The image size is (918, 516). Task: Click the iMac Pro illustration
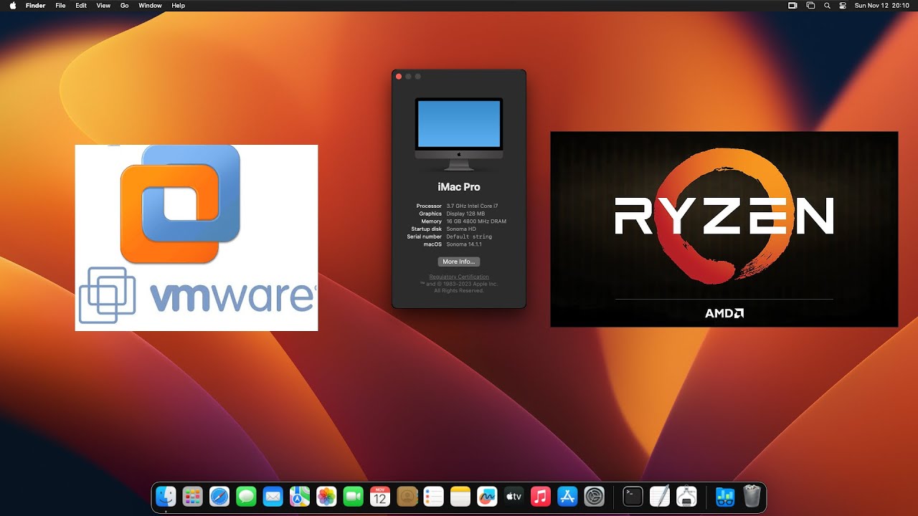459,134
